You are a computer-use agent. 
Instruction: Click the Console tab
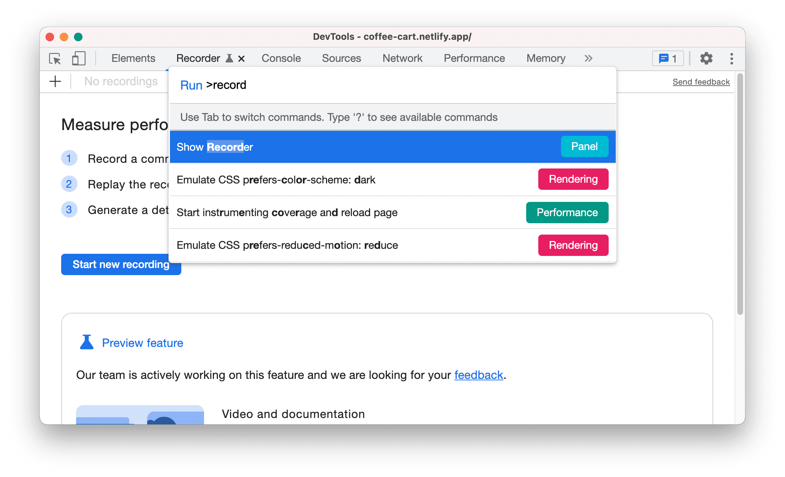point(281,58)
